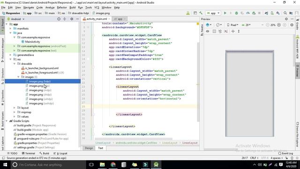Screen dimensions: 300x169
Task: Open the Pixel device dropdown
Action: 232,25
